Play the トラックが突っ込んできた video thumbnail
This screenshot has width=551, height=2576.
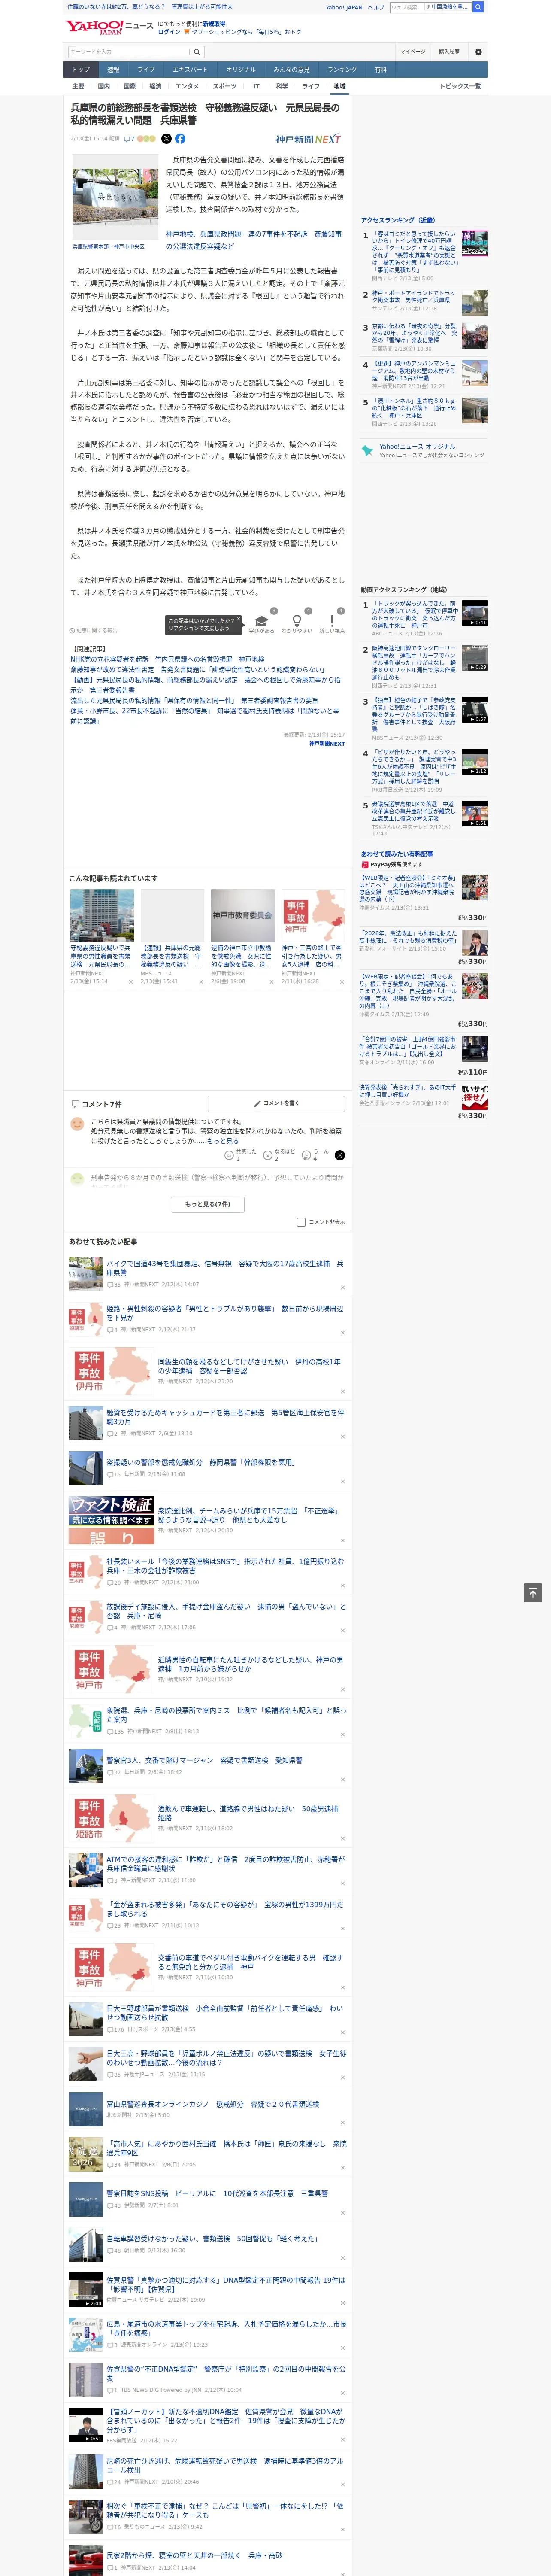point(475,613)
